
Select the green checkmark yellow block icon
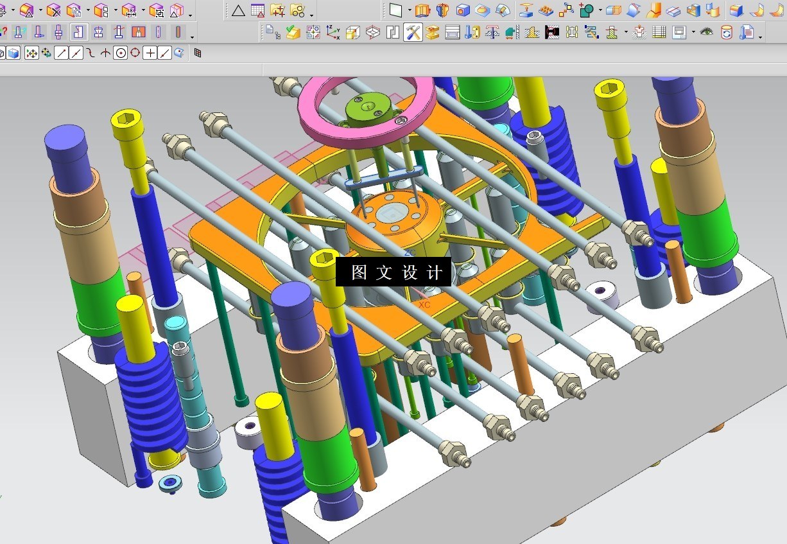(293, 32)
